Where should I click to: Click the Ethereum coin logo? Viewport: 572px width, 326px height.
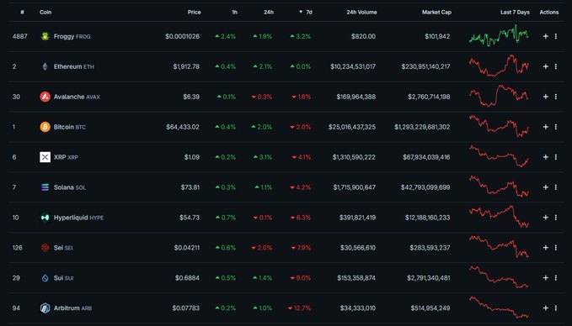point(45,66)
